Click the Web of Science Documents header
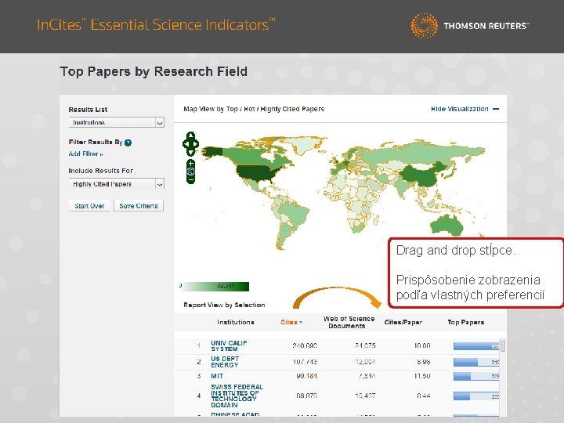The image size is (564, 423). point(348,322)
